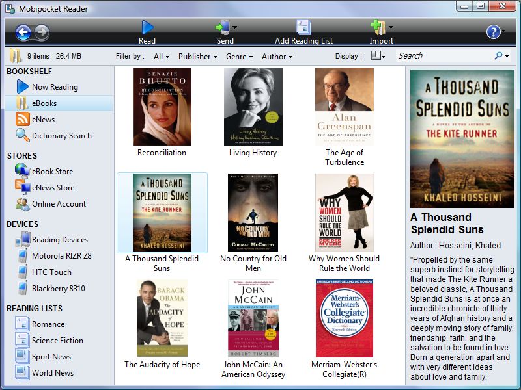Open Dictionary Search from the sidebar
The image size is (521, 390).
coord(62,136)
